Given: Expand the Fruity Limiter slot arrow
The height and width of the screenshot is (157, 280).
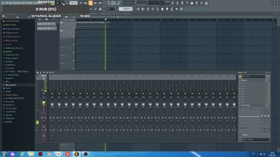Looking at the screenshot, I should click(x=240, y=106).
